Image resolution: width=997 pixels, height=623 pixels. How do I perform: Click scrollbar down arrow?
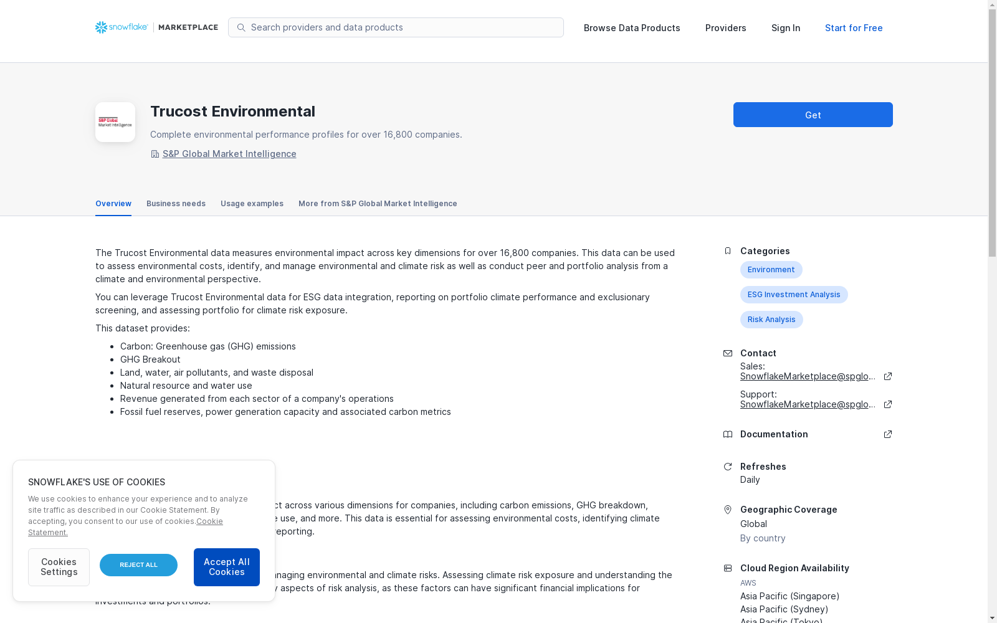point(993,618)
